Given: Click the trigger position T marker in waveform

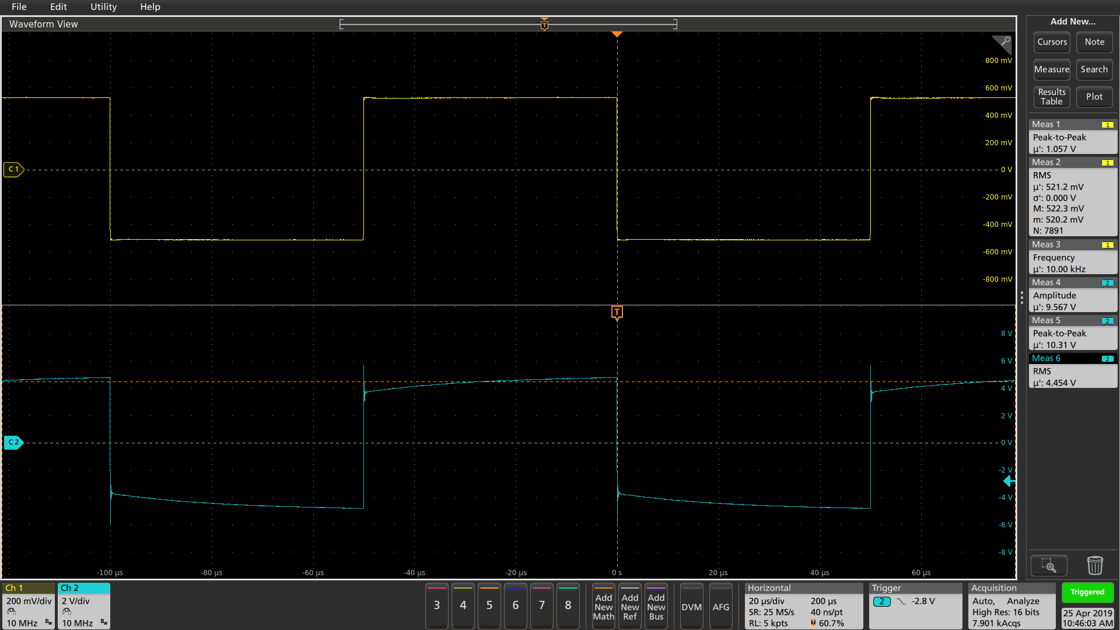Looking at the screenshot, I should [617, 313].
